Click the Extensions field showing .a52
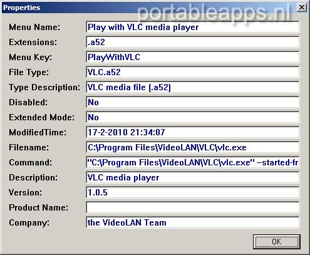 (193, 42)
